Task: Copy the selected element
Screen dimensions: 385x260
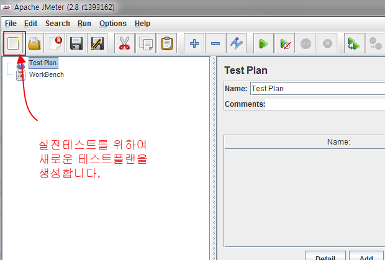Action: 145,43
